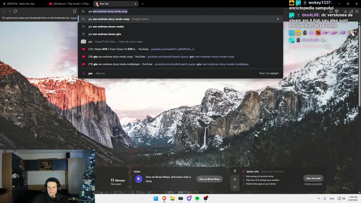The image size is (361, 203).
Task: Open the Brave main hamburger menu
Action: pos(357,11)
